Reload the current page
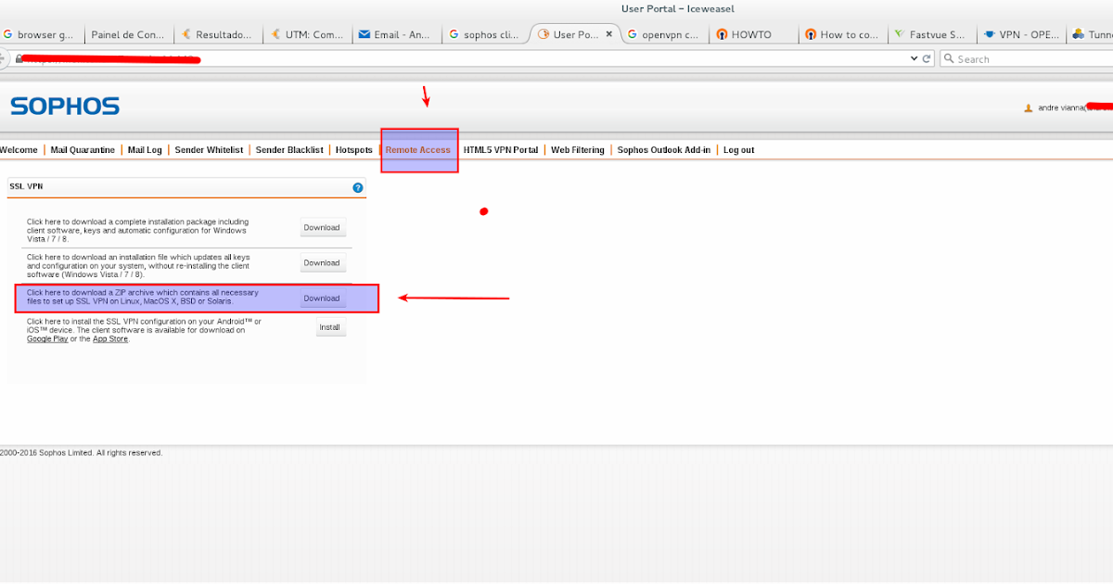Screen dimensions: 1113x584 927,58
